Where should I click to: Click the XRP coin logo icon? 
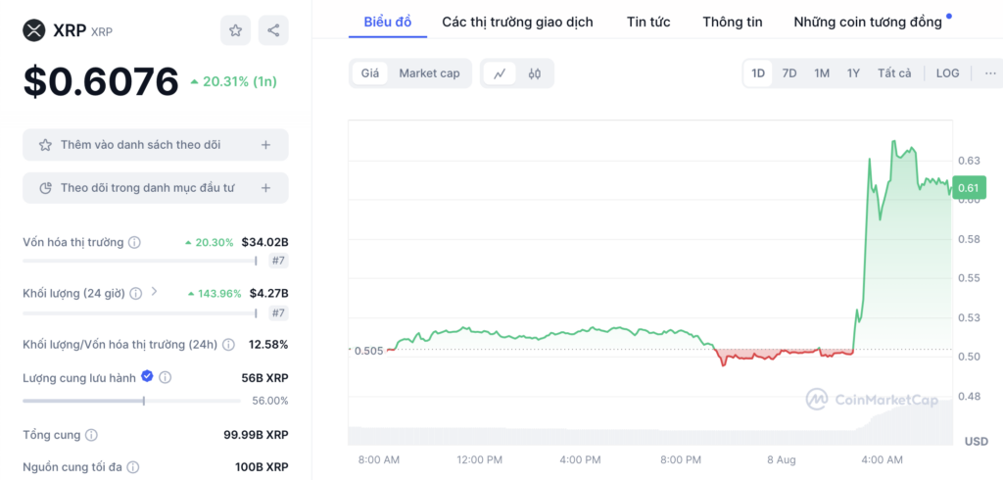coord(34,30)
